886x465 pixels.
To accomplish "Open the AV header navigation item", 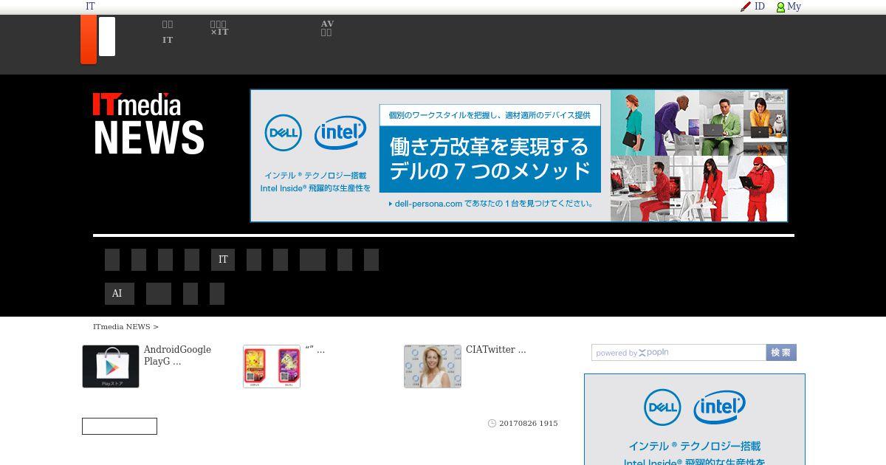I will click(x=327, y=28).
